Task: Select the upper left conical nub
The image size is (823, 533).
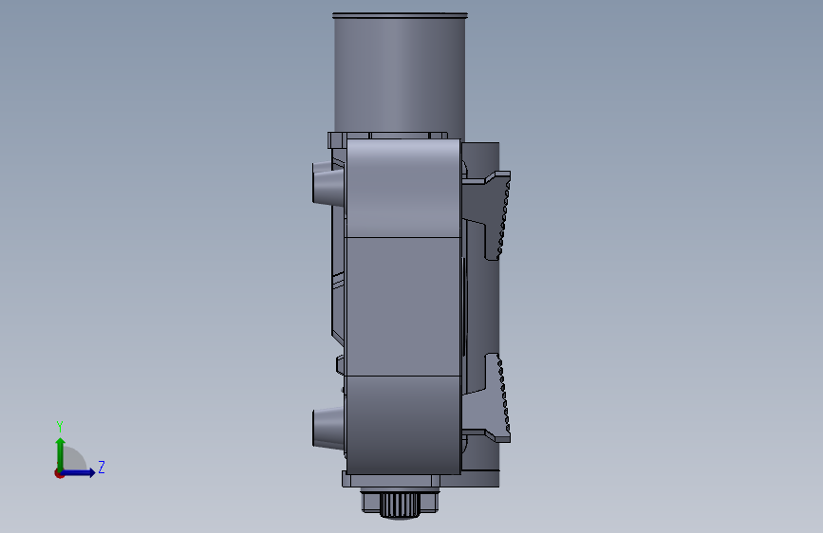Action: 328,182
